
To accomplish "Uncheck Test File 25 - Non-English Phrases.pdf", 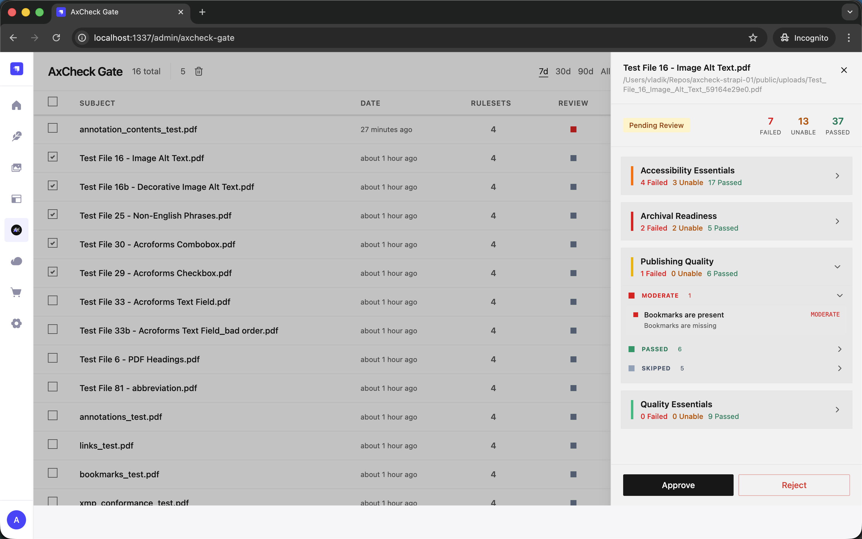I will tap(52, 214).
